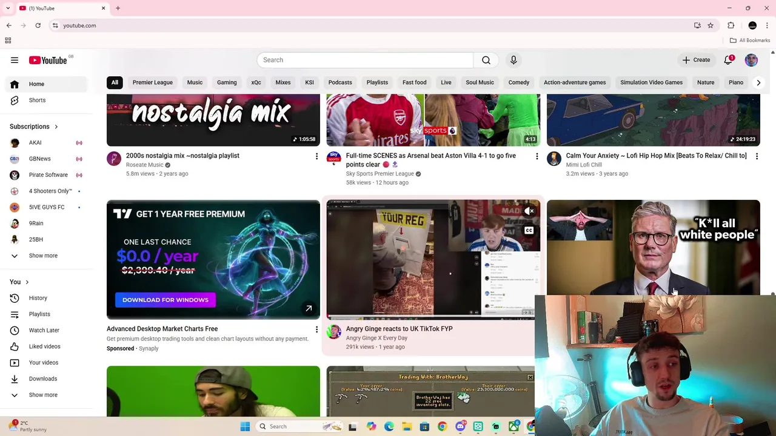The image size is (776, 436).
Task: Select the Fast food chip
Action: tap(415, 82)
